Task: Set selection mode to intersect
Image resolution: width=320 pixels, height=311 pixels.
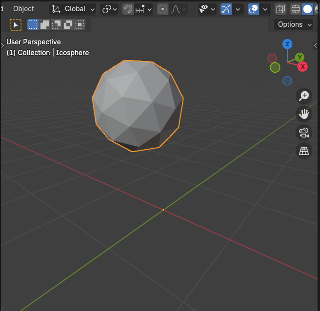Action: (80, 24)
